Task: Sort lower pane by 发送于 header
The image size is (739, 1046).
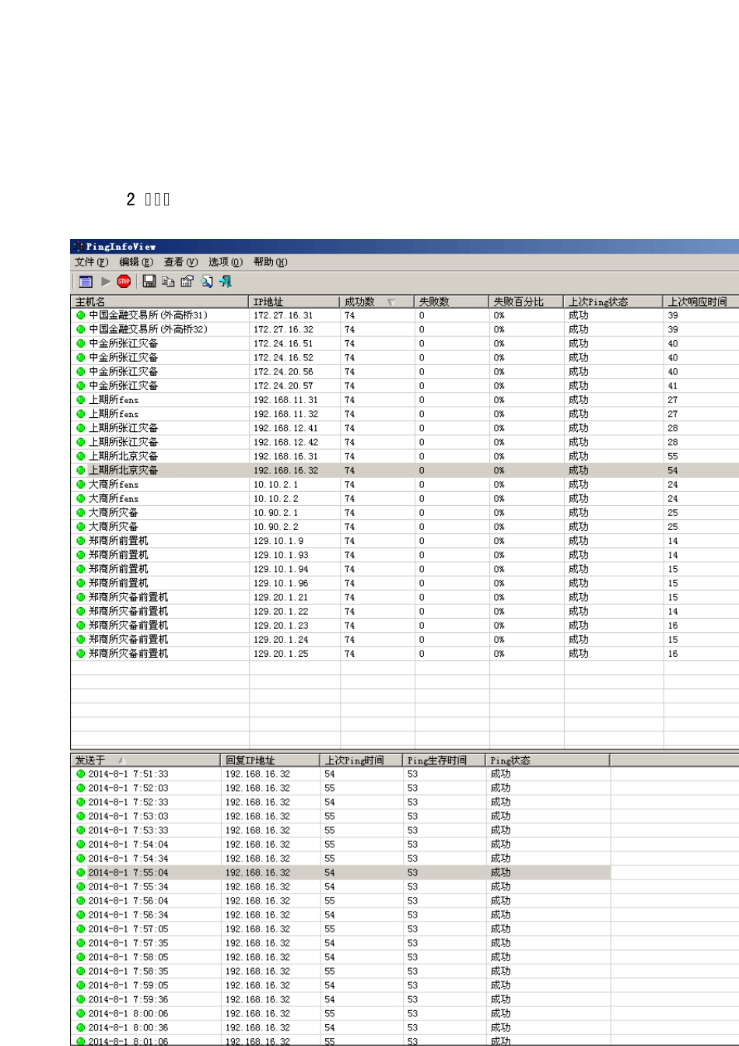Action: pos(145,760)
